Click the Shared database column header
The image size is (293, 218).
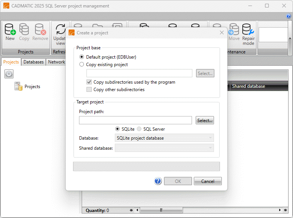[x=259, y=86]
